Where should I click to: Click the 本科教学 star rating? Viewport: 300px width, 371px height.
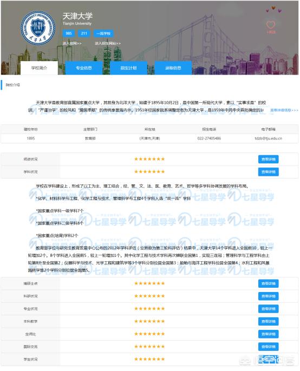click(149, 321)
